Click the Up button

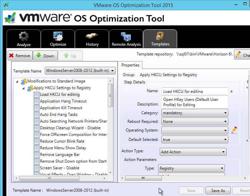point(70,55)
